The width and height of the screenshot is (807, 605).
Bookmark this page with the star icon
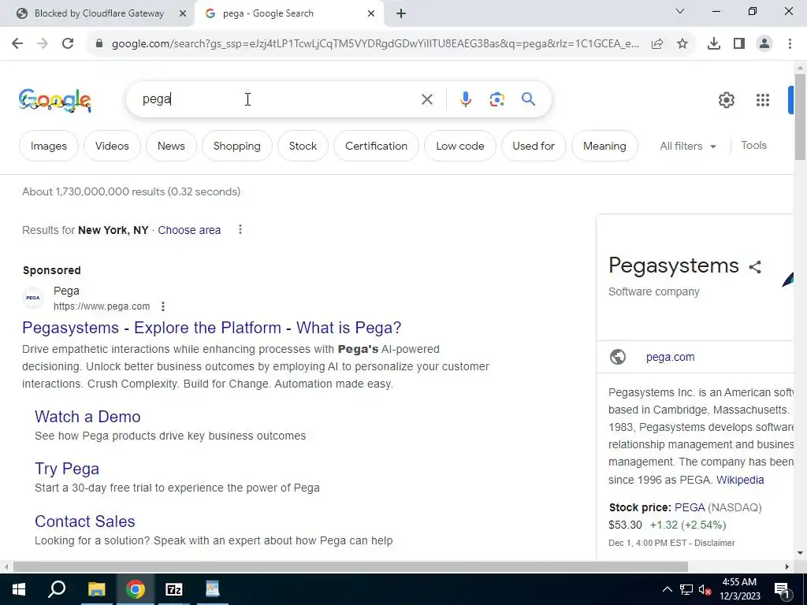click(x=682, y=44)
